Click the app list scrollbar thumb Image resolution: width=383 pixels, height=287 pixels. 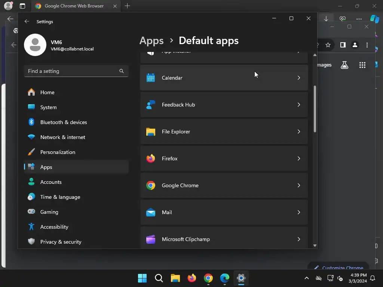[x=315, y=109]
